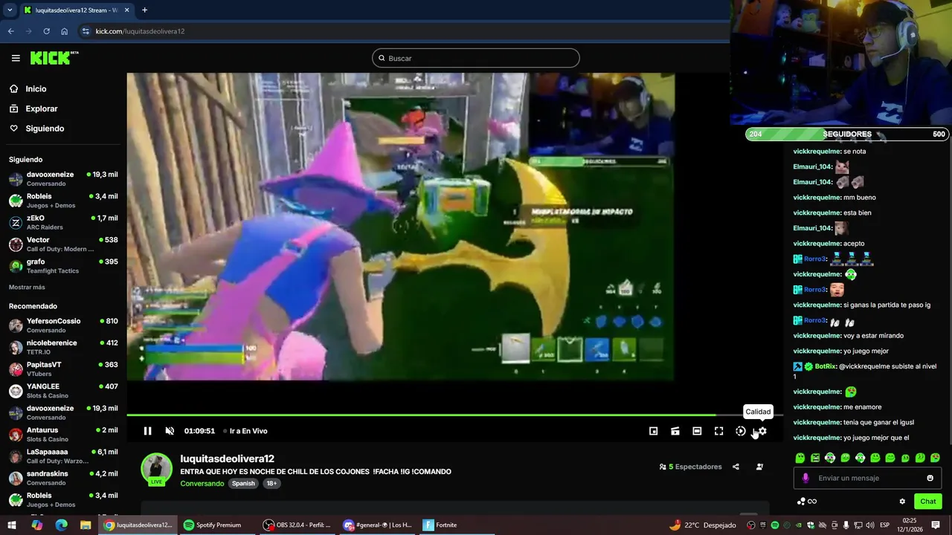The height and width of the screenshot is (535, 952).
Task: Go to browser home page
Action: [x=64, y=31]
